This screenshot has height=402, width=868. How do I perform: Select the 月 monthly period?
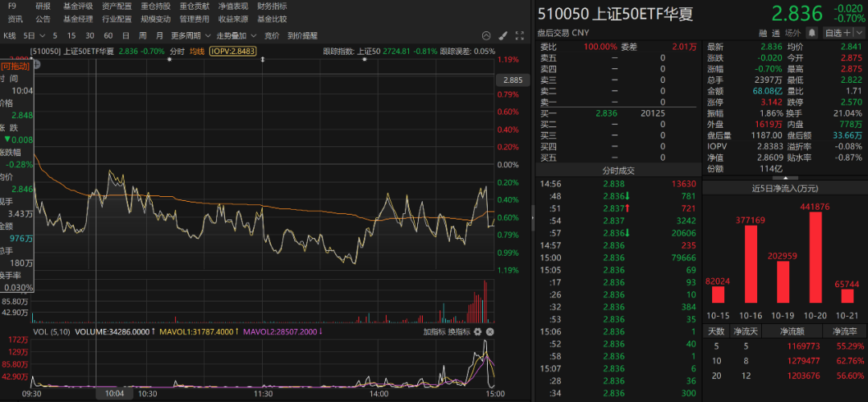160,35
